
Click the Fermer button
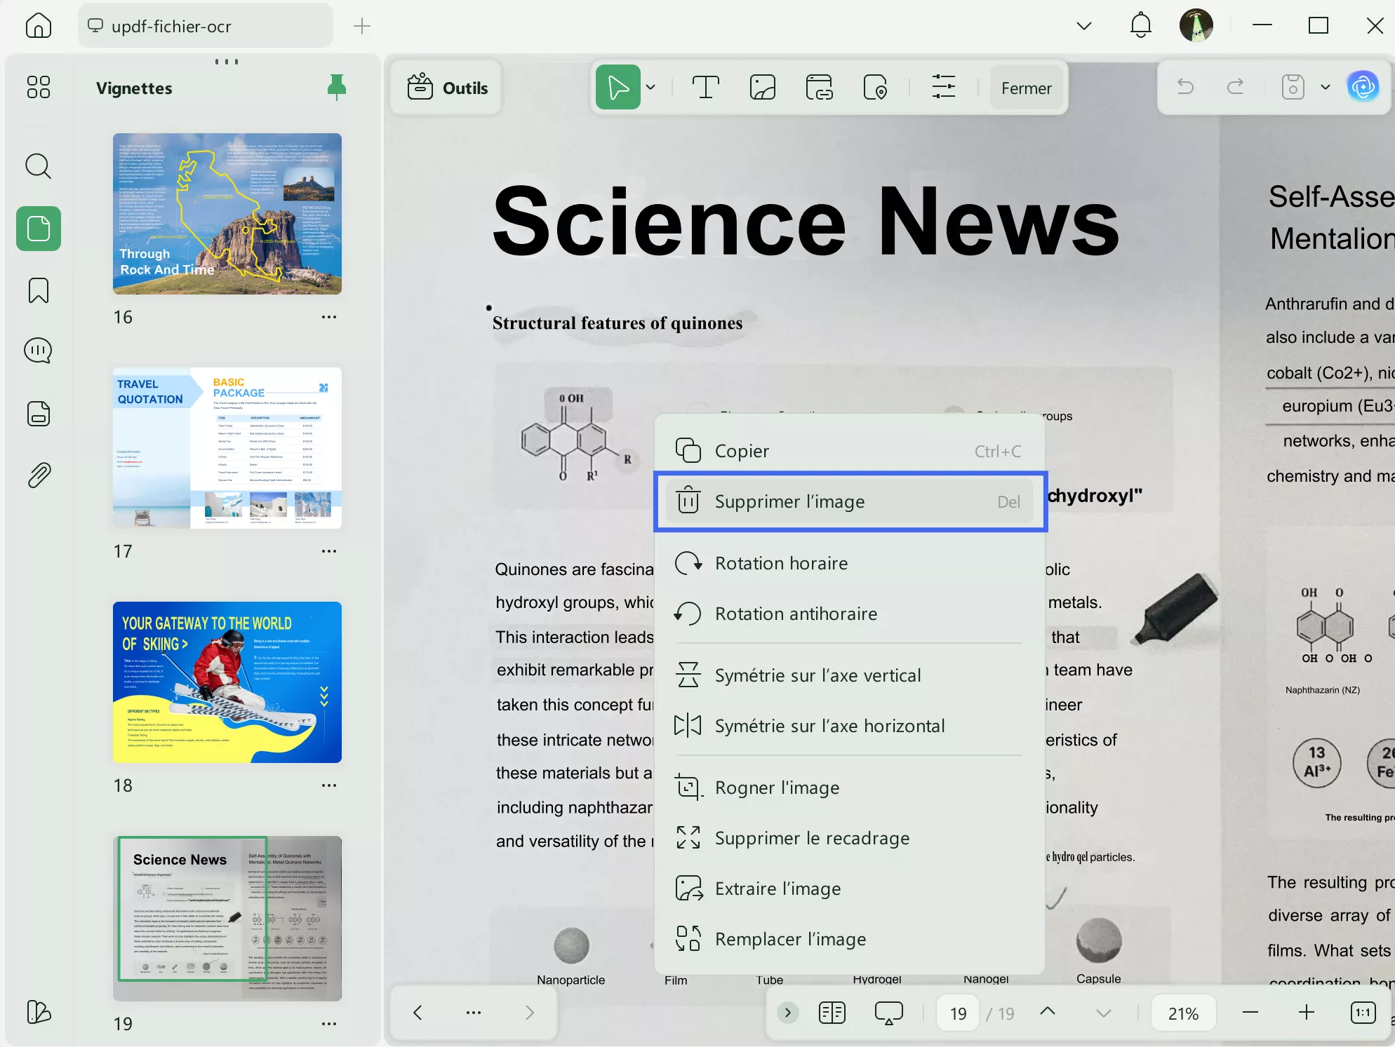[x=1026, y=88]
